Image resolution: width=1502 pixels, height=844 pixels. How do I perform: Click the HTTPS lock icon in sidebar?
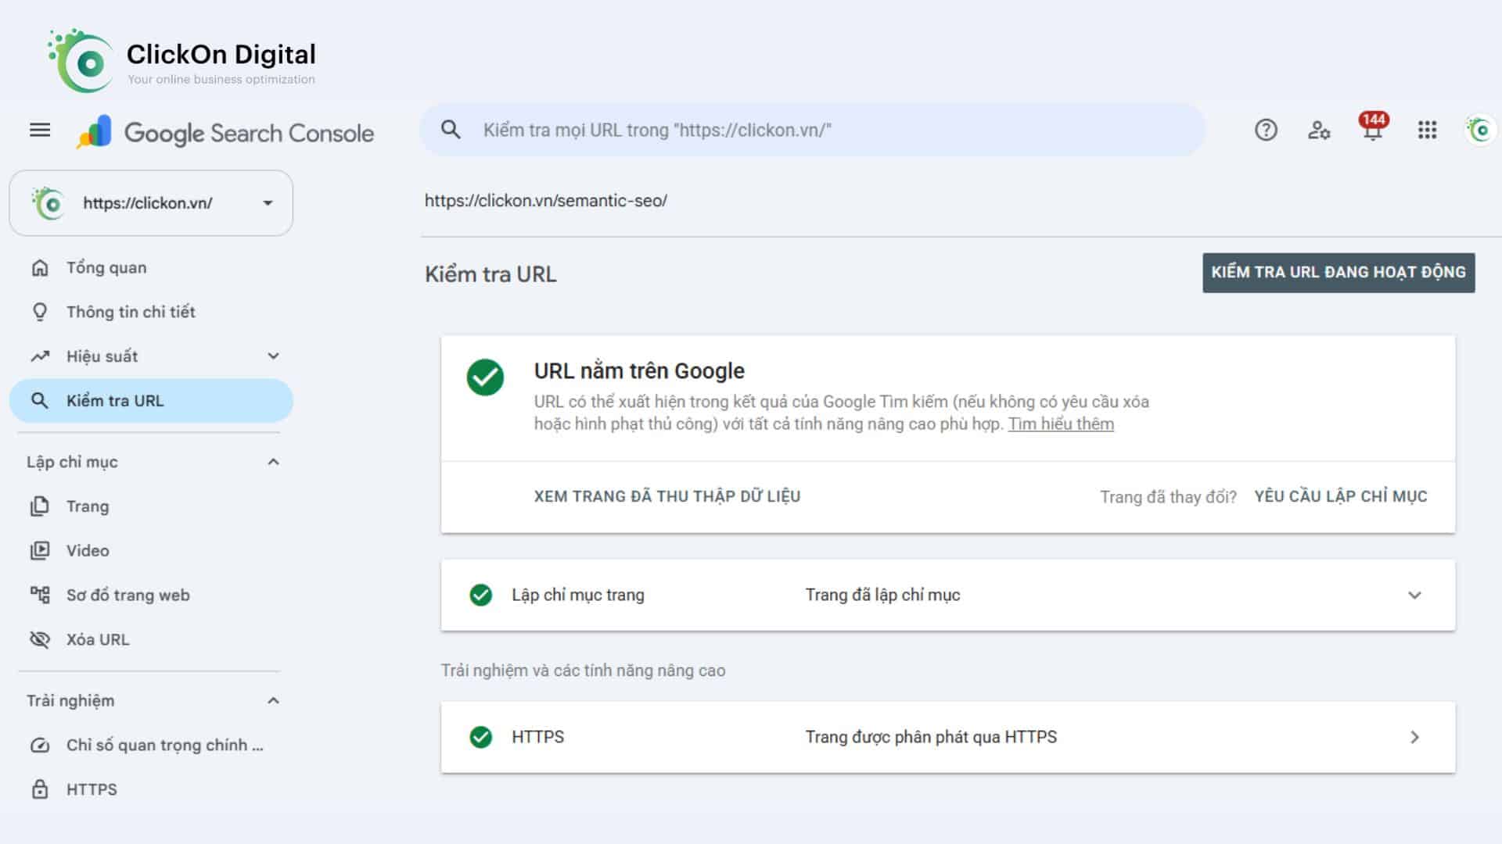point(40,789)
